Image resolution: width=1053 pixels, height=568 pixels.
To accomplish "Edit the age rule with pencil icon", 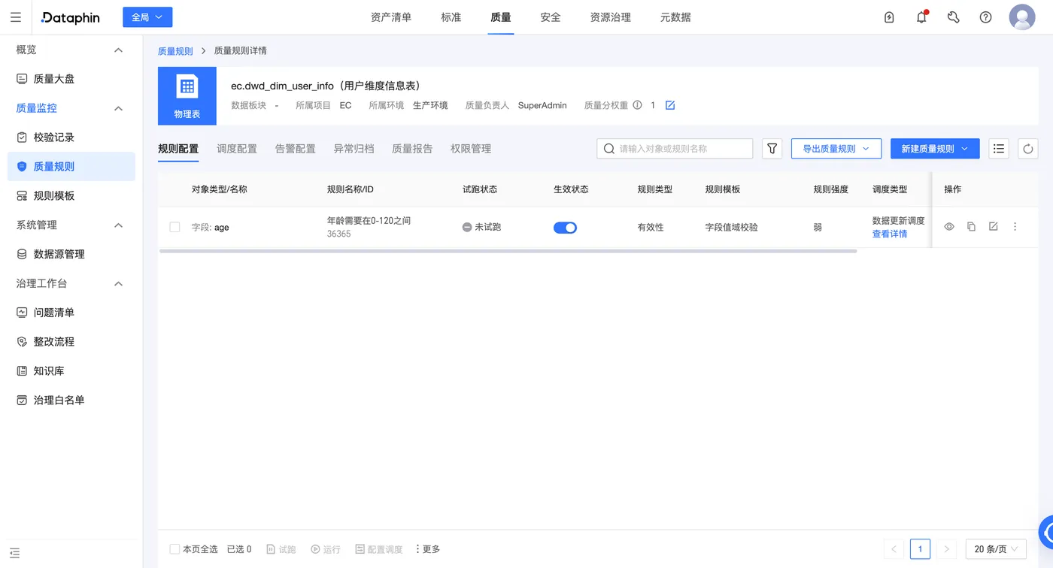I will pos(993,227).
